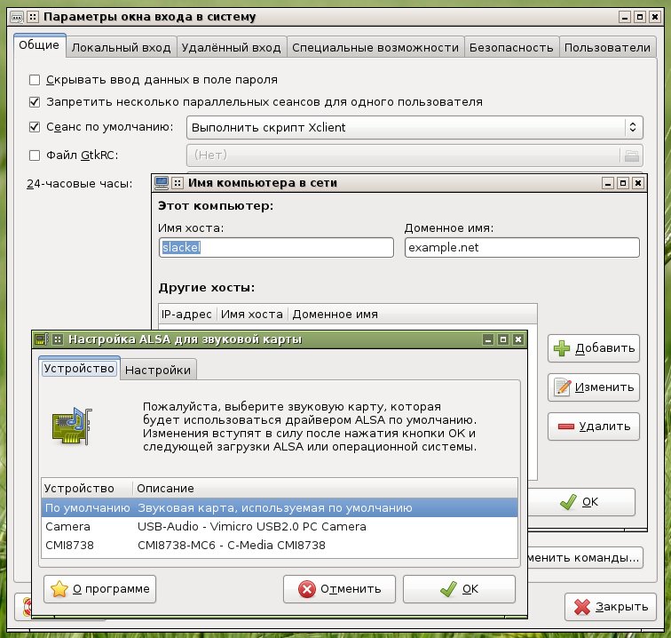Toggle 'Сеанс по умолчанию' checkbox
Image resolution: width=671 pixels, height=638 pixels.
35,127
